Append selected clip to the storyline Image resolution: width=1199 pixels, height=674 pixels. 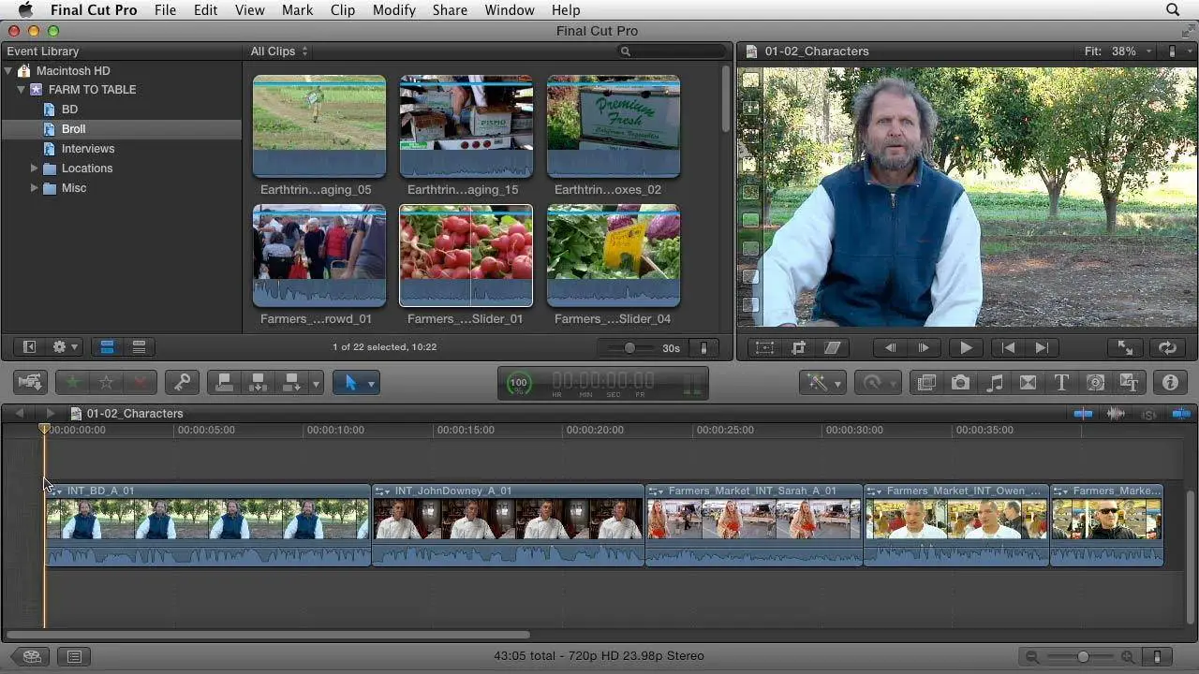291,383
